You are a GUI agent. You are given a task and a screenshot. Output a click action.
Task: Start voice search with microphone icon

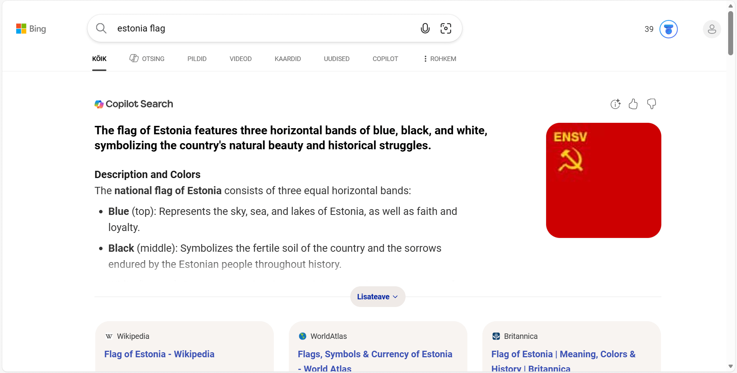click(425, 28)
